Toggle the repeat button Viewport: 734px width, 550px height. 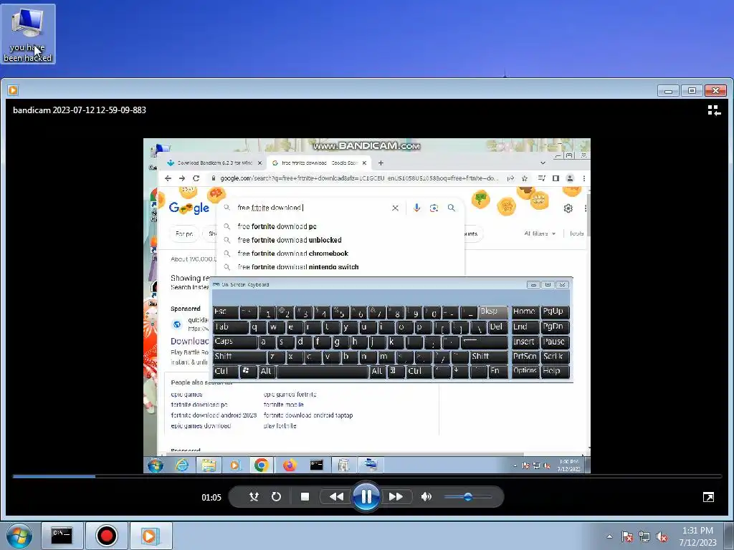[x=276, y=497]
